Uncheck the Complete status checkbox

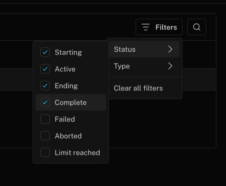45,102
